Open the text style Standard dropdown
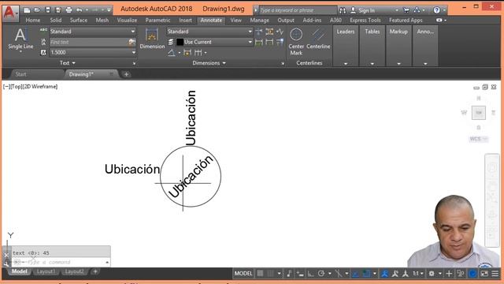This screenshot has height=284, width=504. (93, 32)
